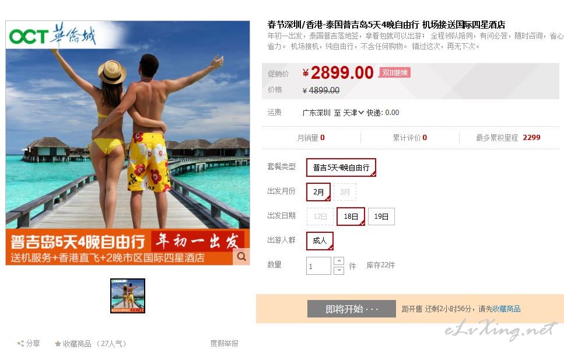Click the magnifier icon on product image
Viewport: 564px width, 349px height.
pos(241,257)
